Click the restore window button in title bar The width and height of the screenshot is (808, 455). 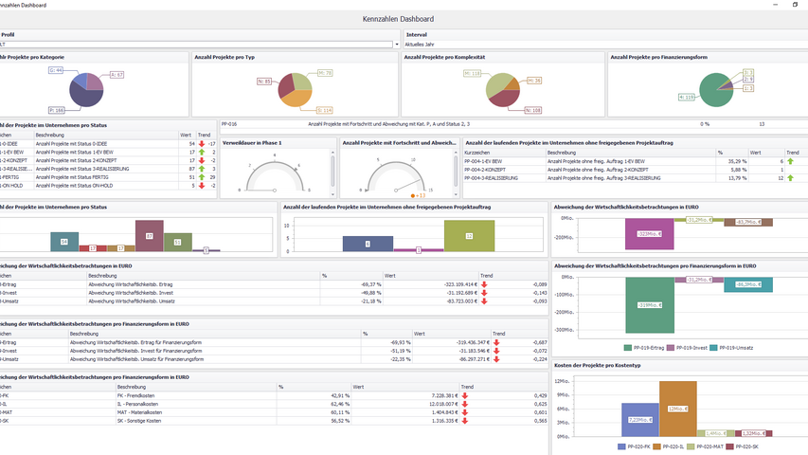click(794, 5)
